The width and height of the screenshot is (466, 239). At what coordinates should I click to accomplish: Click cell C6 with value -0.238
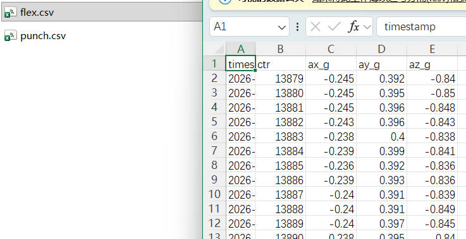pos(331,136)
